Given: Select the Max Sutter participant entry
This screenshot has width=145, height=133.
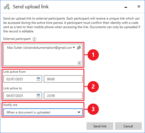Looking at the screenshot, I should (39, 48).
